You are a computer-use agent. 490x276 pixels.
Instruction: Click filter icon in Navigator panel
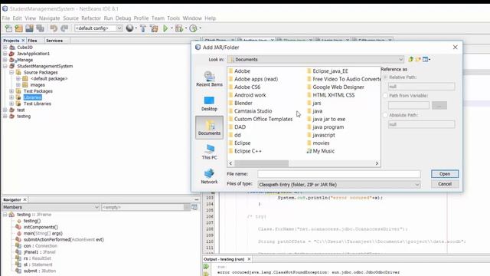coord(194,207)
